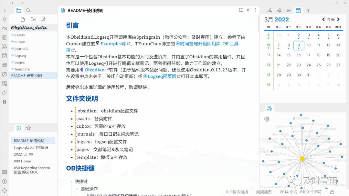Open outgoing links tab in right sidebar
The width and height of the screenshot is (349, 196).
pyautogui.click(x=279, y=10)
